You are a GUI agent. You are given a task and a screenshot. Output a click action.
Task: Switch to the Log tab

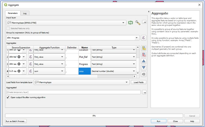click(x=25, y=13)
